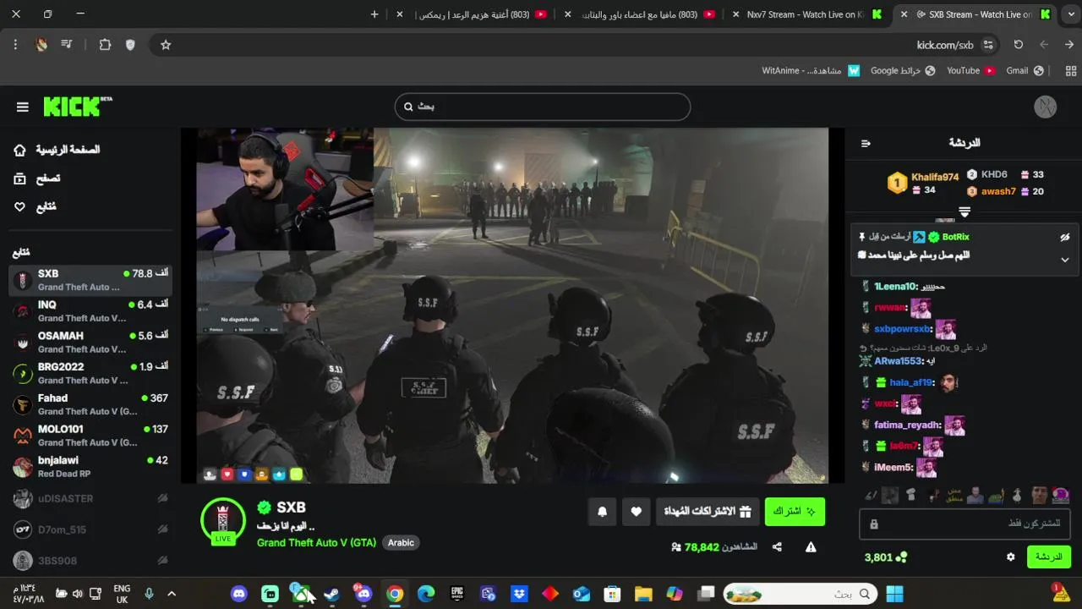Select INQ channel in followed list
1082x609 pixels.
[90, 311]
